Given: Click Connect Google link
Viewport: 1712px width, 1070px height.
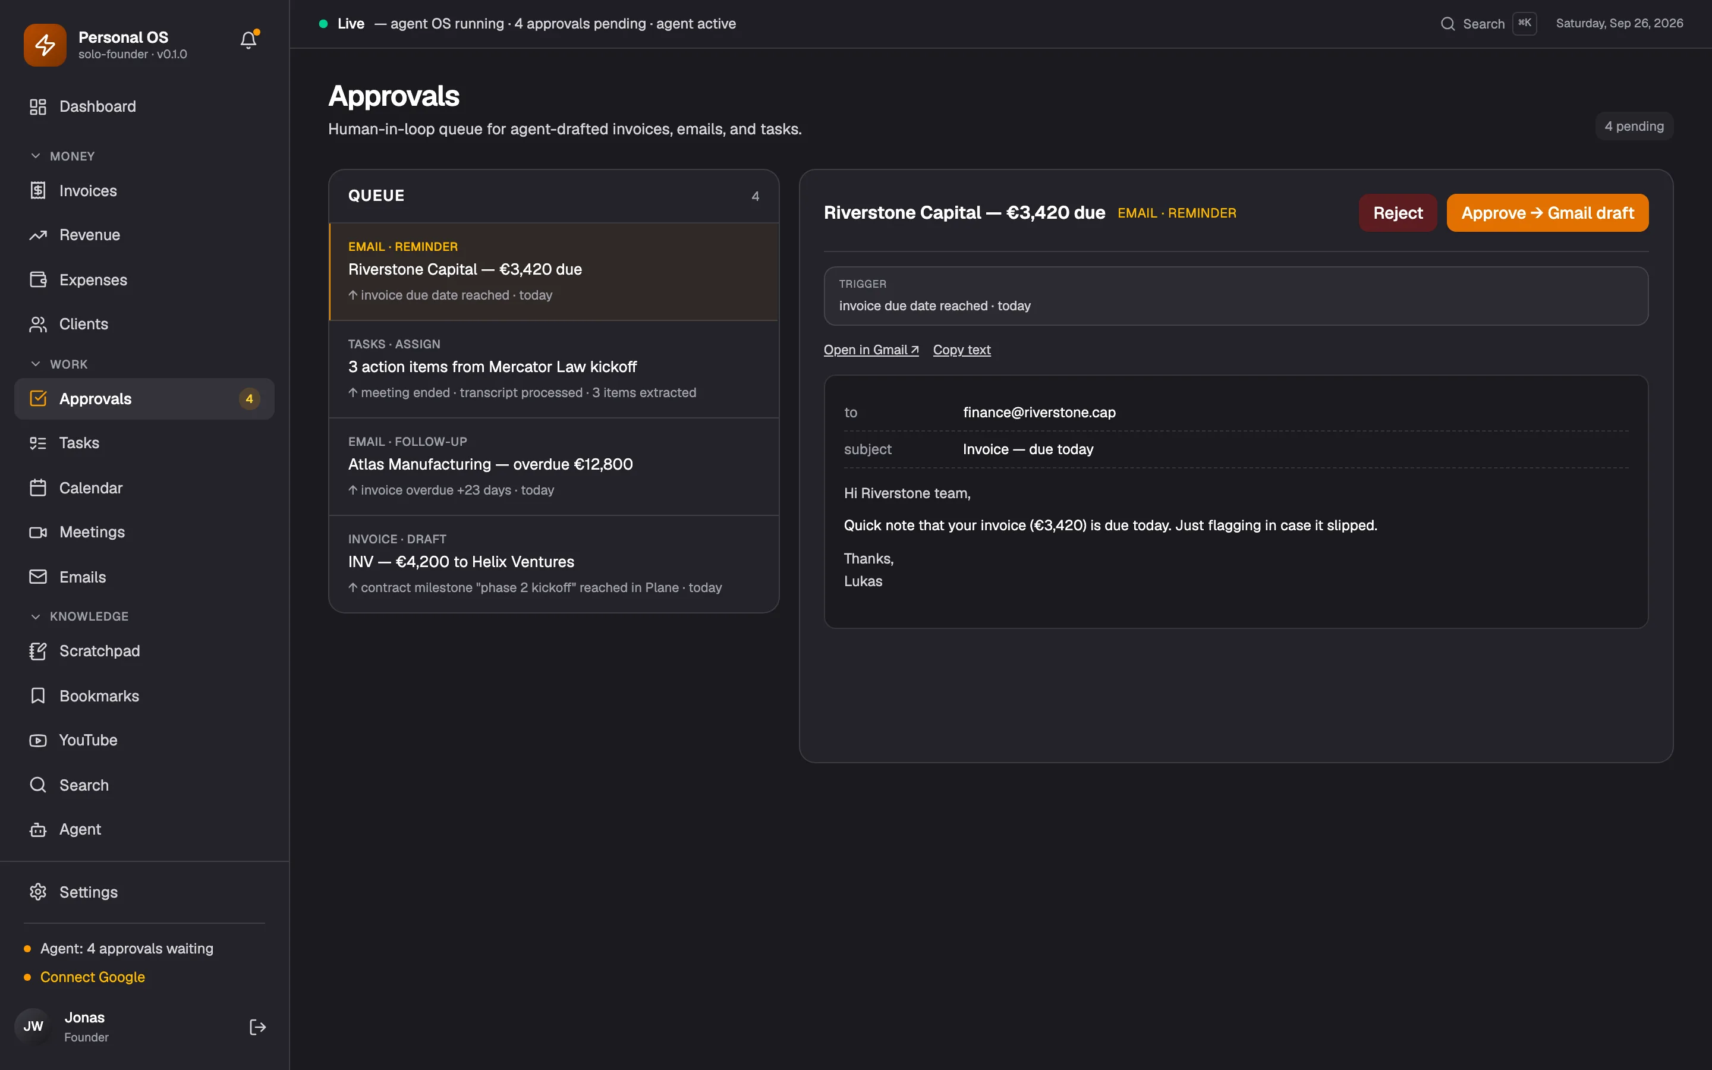Looking at the screenshot, I should pos(93,977).
